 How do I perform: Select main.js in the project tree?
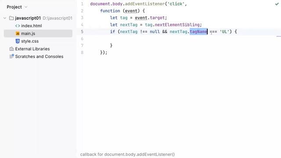[x=28, y=33]
